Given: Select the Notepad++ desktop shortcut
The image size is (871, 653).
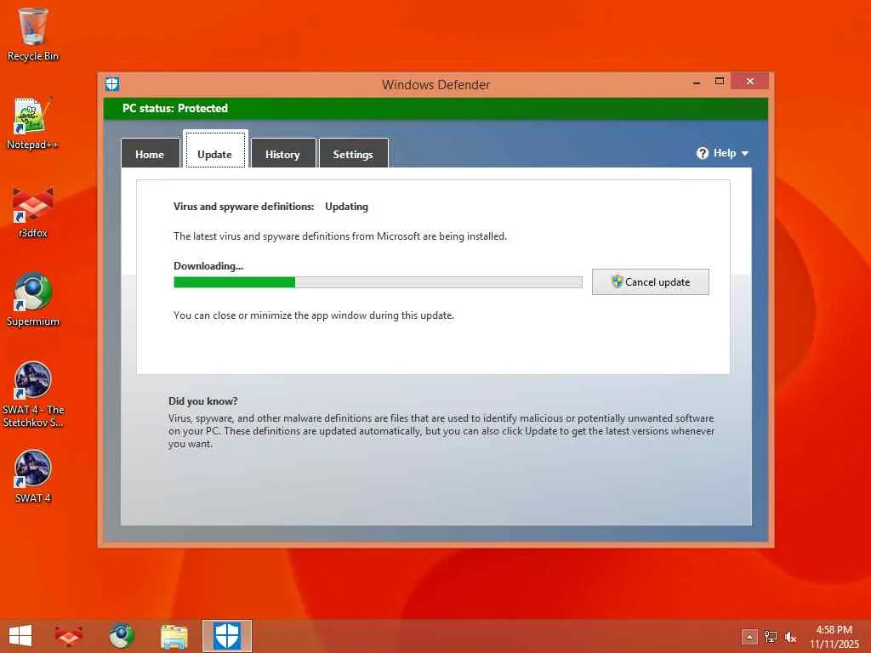Looking at the screenshot, I should tap(33, 123).
